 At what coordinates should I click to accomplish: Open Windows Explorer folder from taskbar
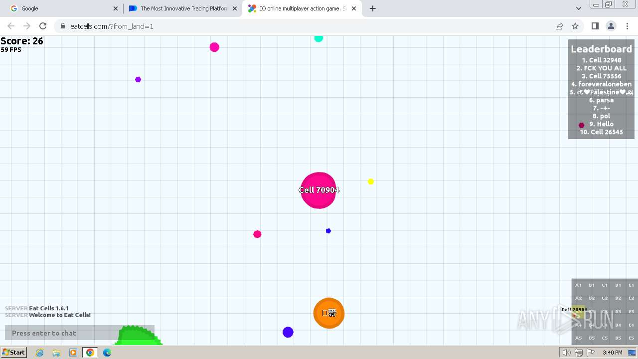pos(56,353)
